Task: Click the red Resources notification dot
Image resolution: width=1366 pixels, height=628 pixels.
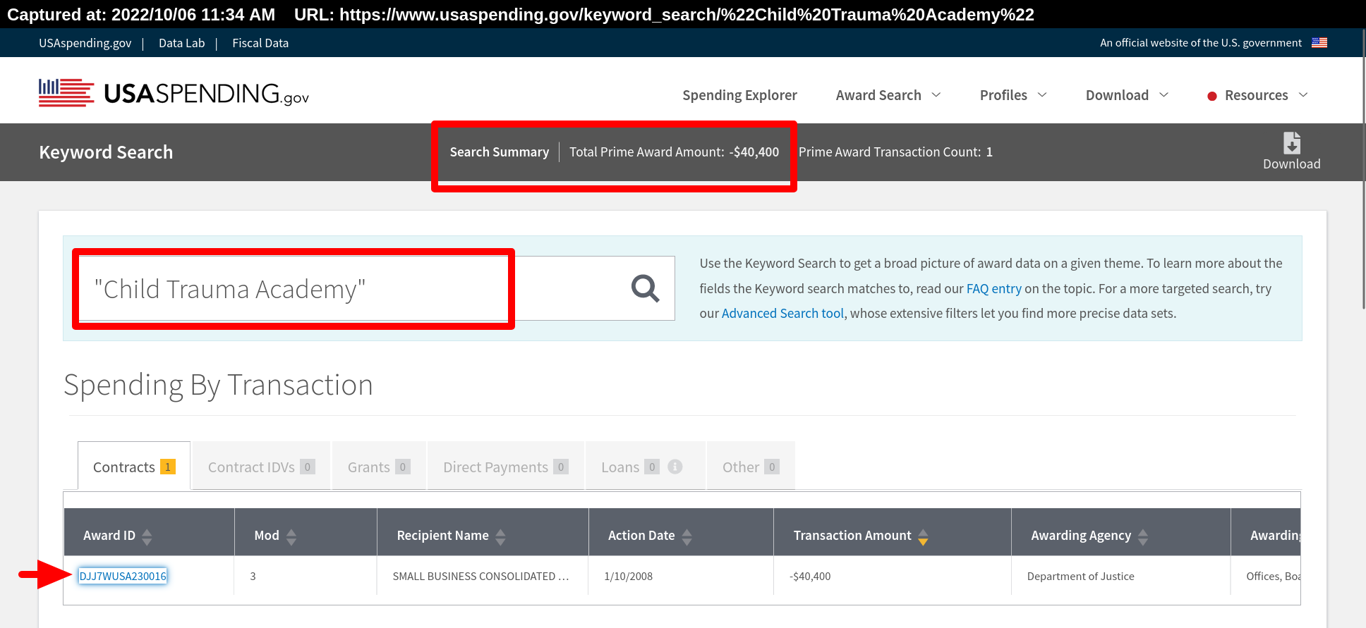Action: coord(1212,96)
